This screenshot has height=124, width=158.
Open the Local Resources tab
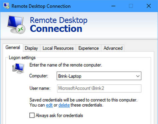(x=58, y=48)
